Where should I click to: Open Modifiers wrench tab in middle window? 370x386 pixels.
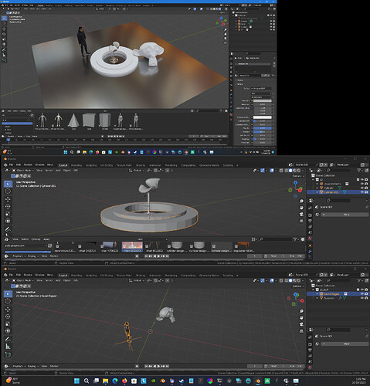pyautogui.click(x=311, y=251)
